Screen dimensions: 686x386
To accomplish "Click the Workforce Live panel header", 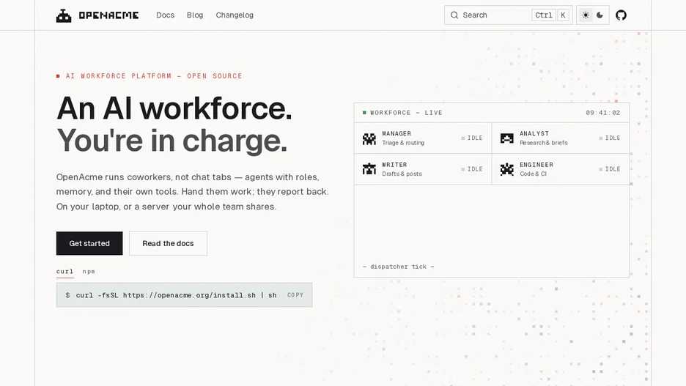I will [491, 113].
